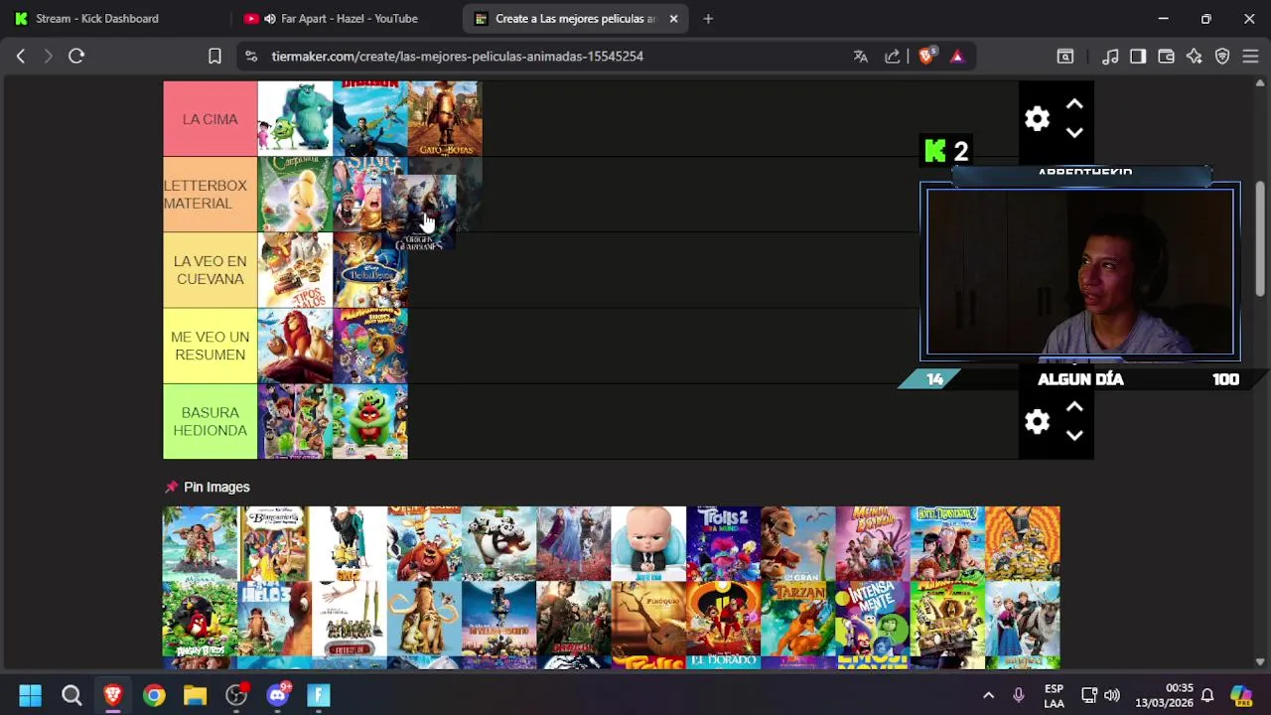
Task: Open a new browser tab
Action: (x=708, y=18)
